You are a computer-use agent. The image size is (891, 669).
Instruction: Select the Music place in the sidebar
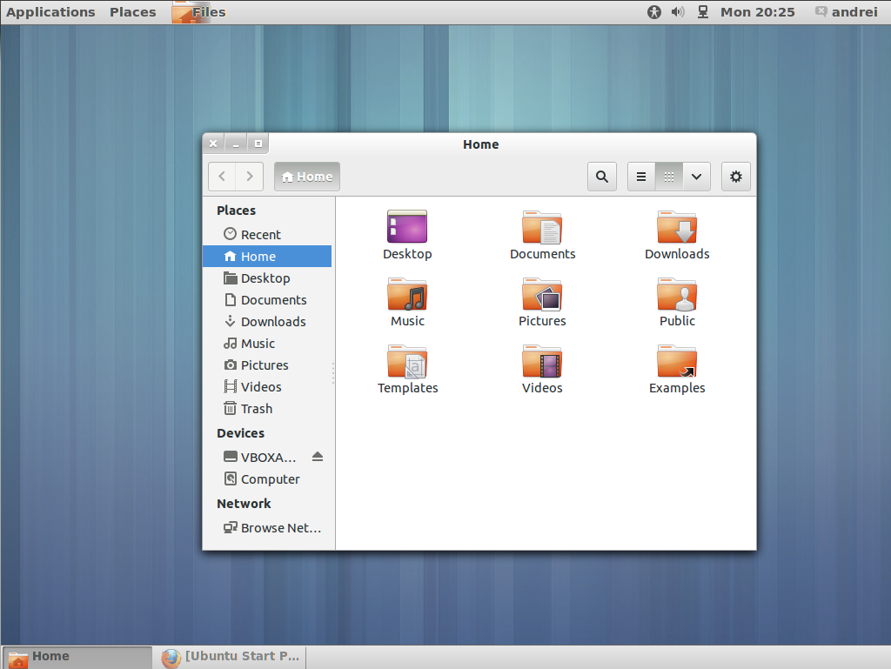pyautogui.click(x=255, y=343)
